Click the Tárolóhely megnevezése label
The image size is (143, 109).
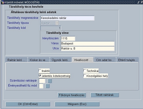click(x=23, y=18)
